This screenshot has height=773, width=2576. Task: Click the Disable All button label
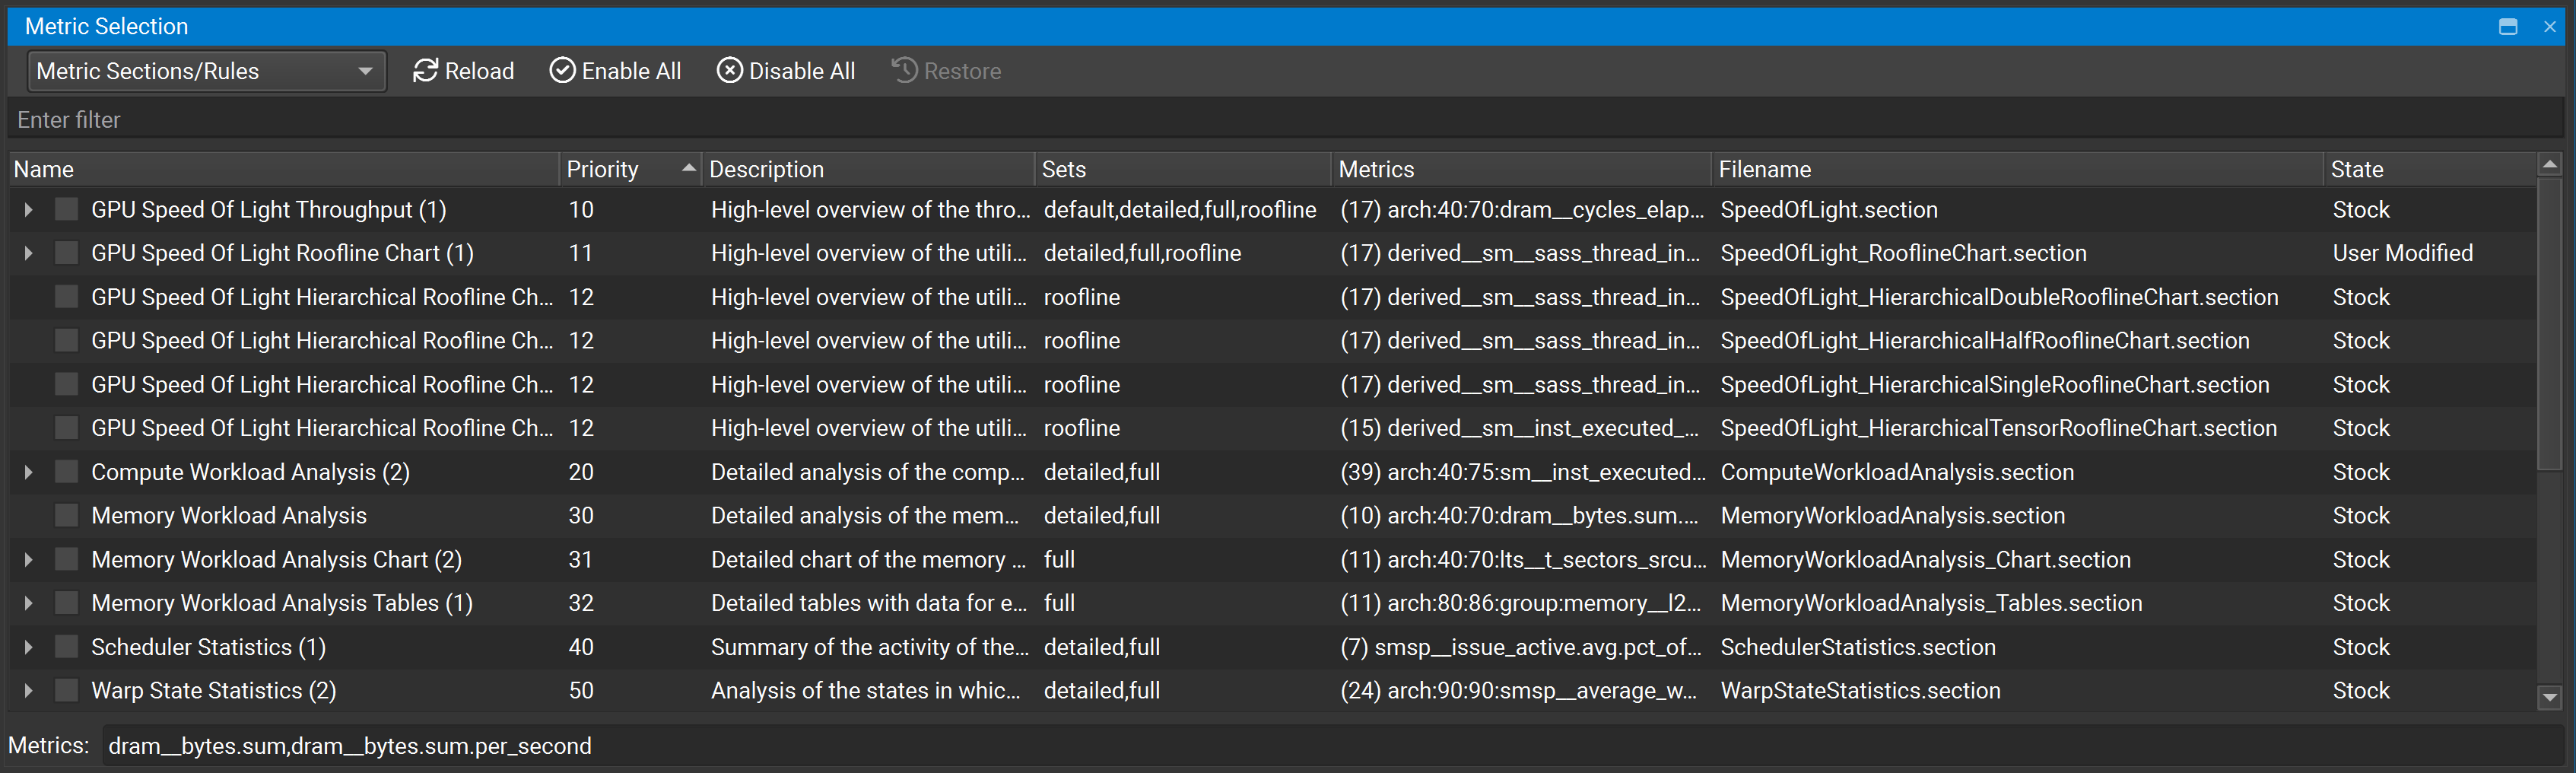[x=802, y=71]
